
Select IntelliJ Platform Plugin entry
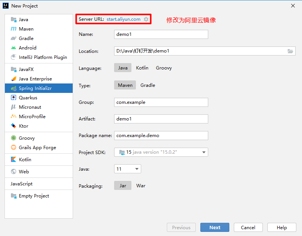tap(39, 57)
